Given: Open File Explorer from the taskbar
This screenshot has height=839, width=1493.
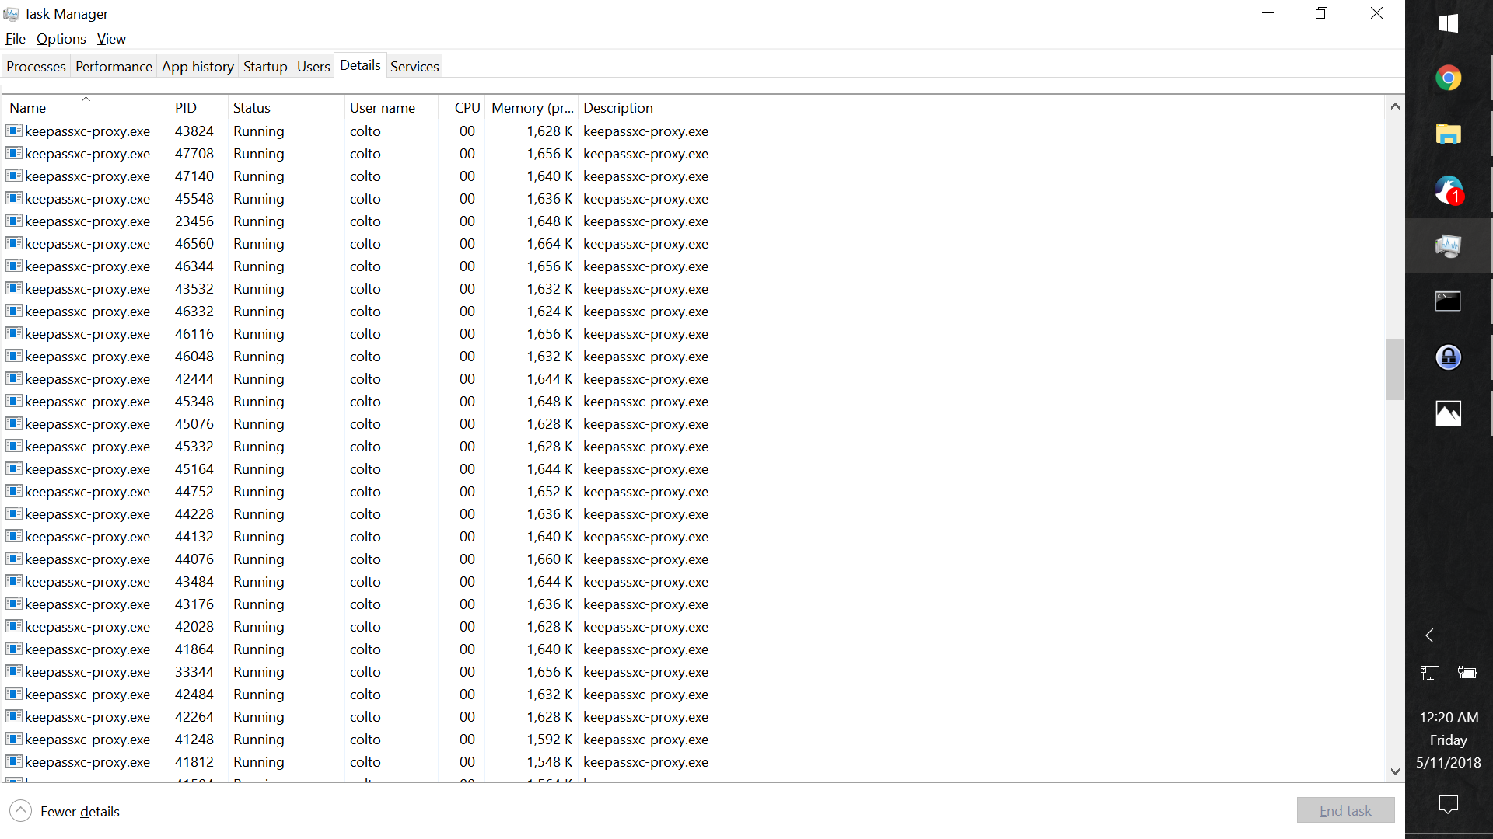Looking at the screenshot, I should coord(1448,134).
